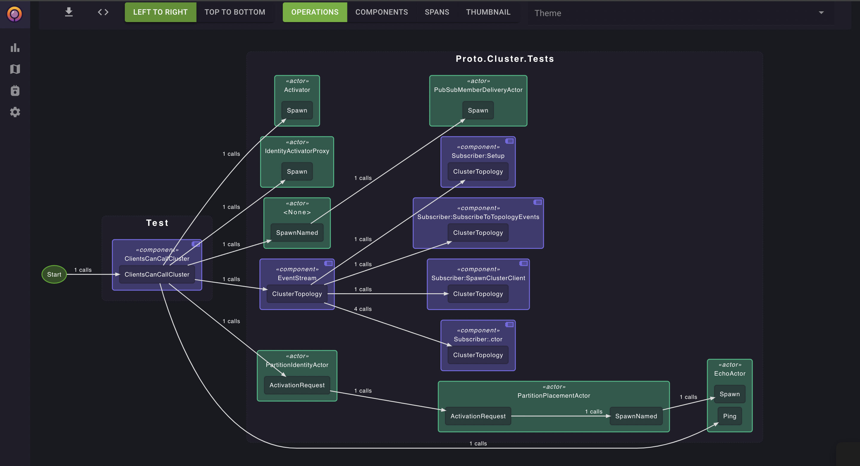Open the bar chart sidebar icon
This screenshot has width=860, height=466.
click(15, 48)
